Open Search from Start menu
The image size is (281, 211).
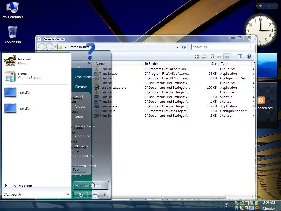tap(80, 116)
